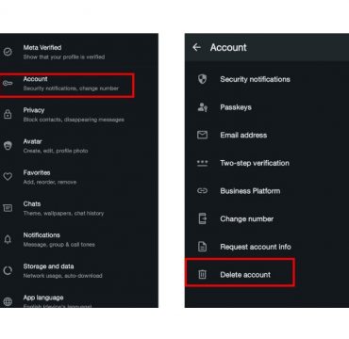Screen dimensions: 349x339
Task: Click the Meta Verified checkmark badge icon
Action: point(8,52)
